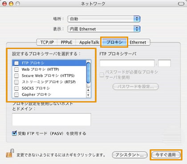This screenshot has height=164, width=187.
Task: Switch to the TCP/IP tab
Action: pyautogui.click(x=47, y=42)
